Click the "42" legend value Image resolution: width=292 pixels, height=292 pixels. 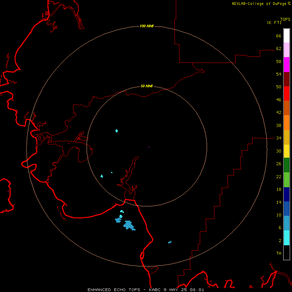click(x=279, y=113)
